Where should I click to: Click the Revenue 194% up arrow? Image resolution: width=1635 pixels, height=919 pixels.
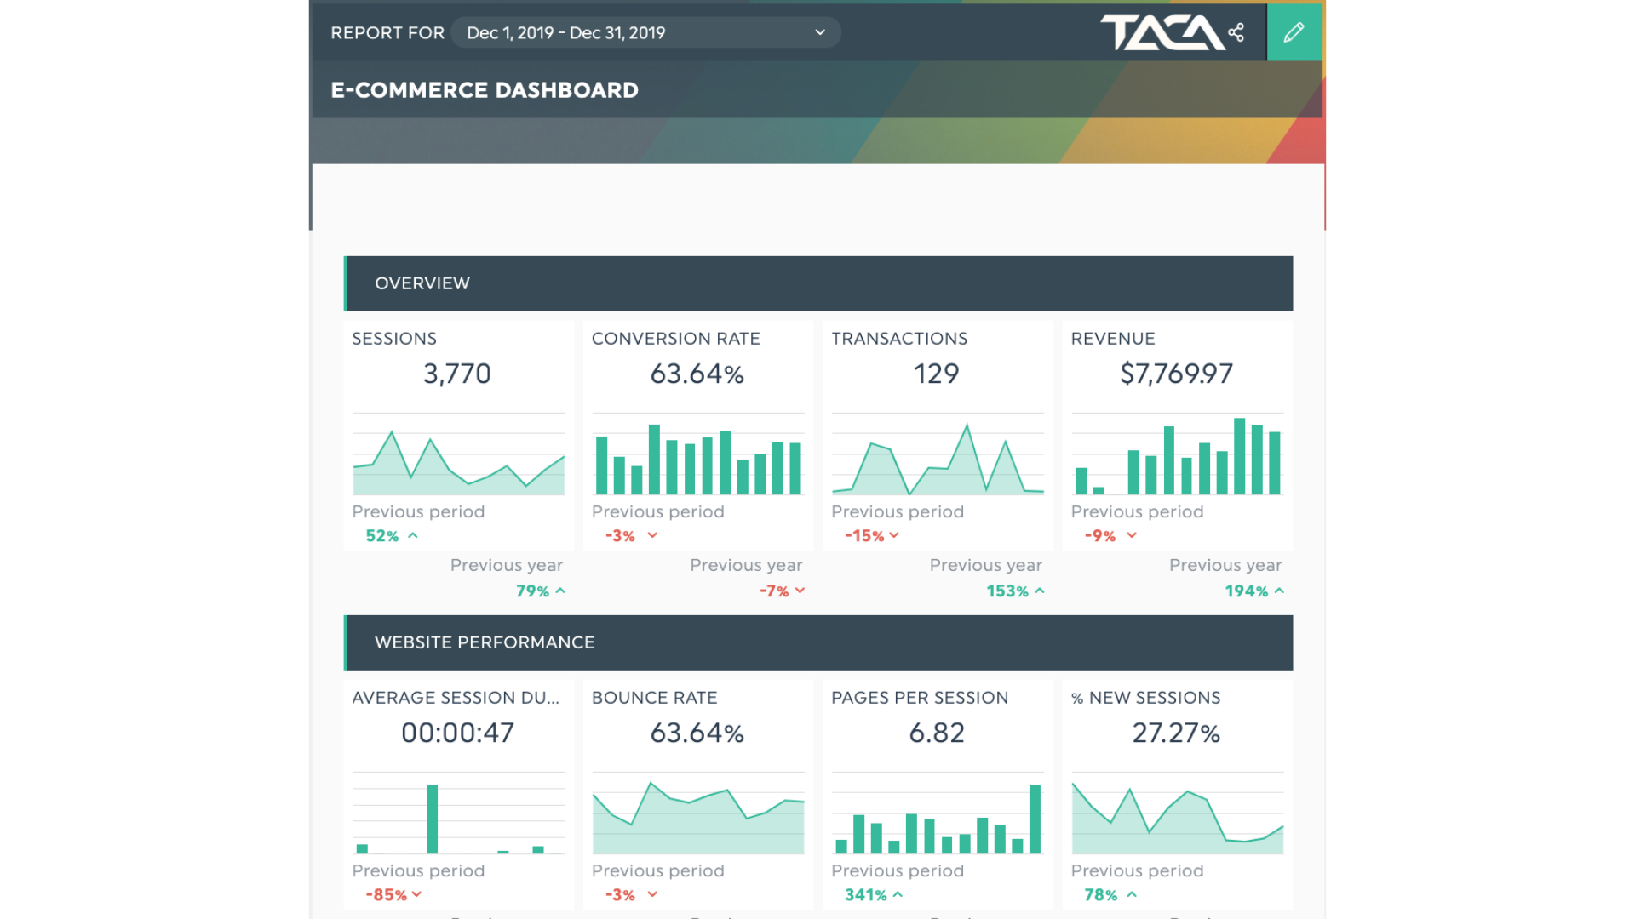tap(1279, 591)
